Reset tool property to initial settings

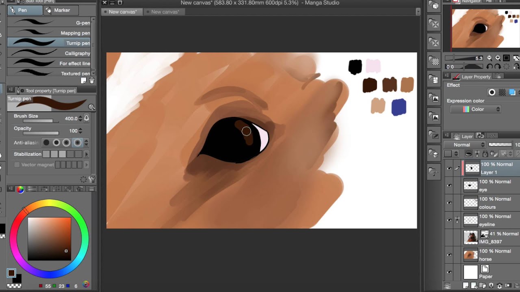click(x=84, y=179)
